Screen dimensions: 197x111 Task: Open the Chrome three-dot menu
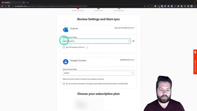(195, 6)
